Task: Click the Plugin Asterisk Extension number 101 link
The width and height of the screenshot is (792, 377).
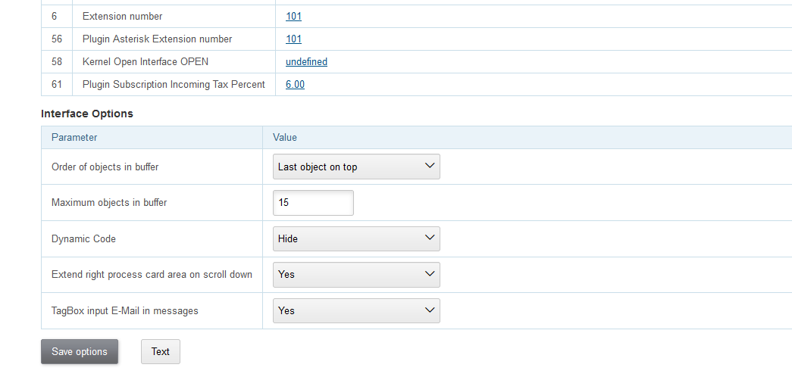Action: tap(293, 39)
